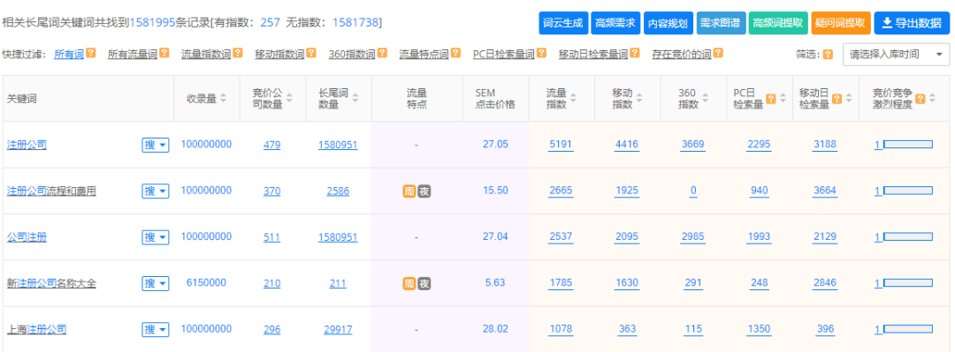The image size is (955, 352).
Task: Click competition bar for 注册公司 row
Action: (907, 145)
